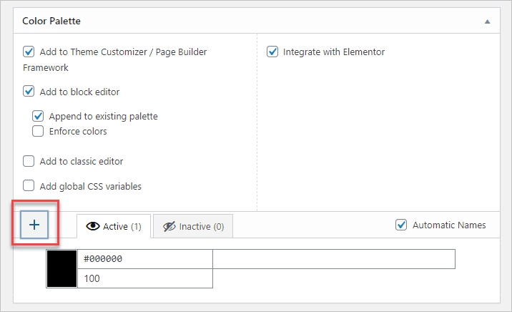Select the 100 opacity value field
Screen dimensions: 512x312
tap(144, 278)
